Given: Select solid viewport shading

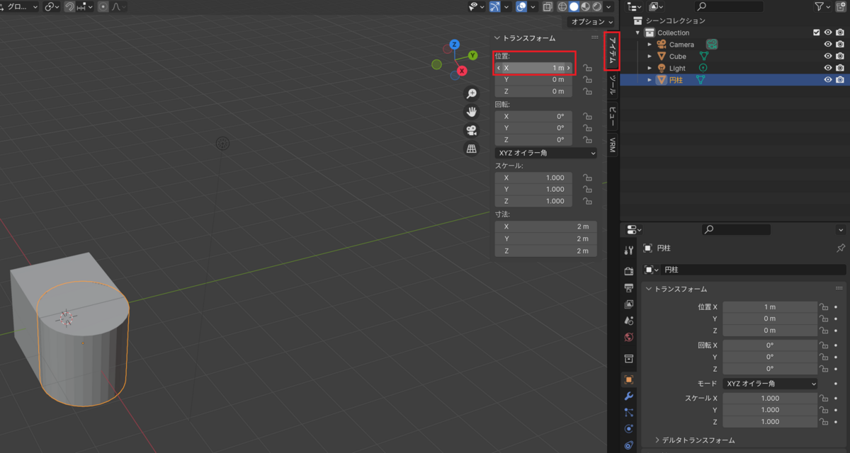Looking at the screenshot, I should point(574,6).
